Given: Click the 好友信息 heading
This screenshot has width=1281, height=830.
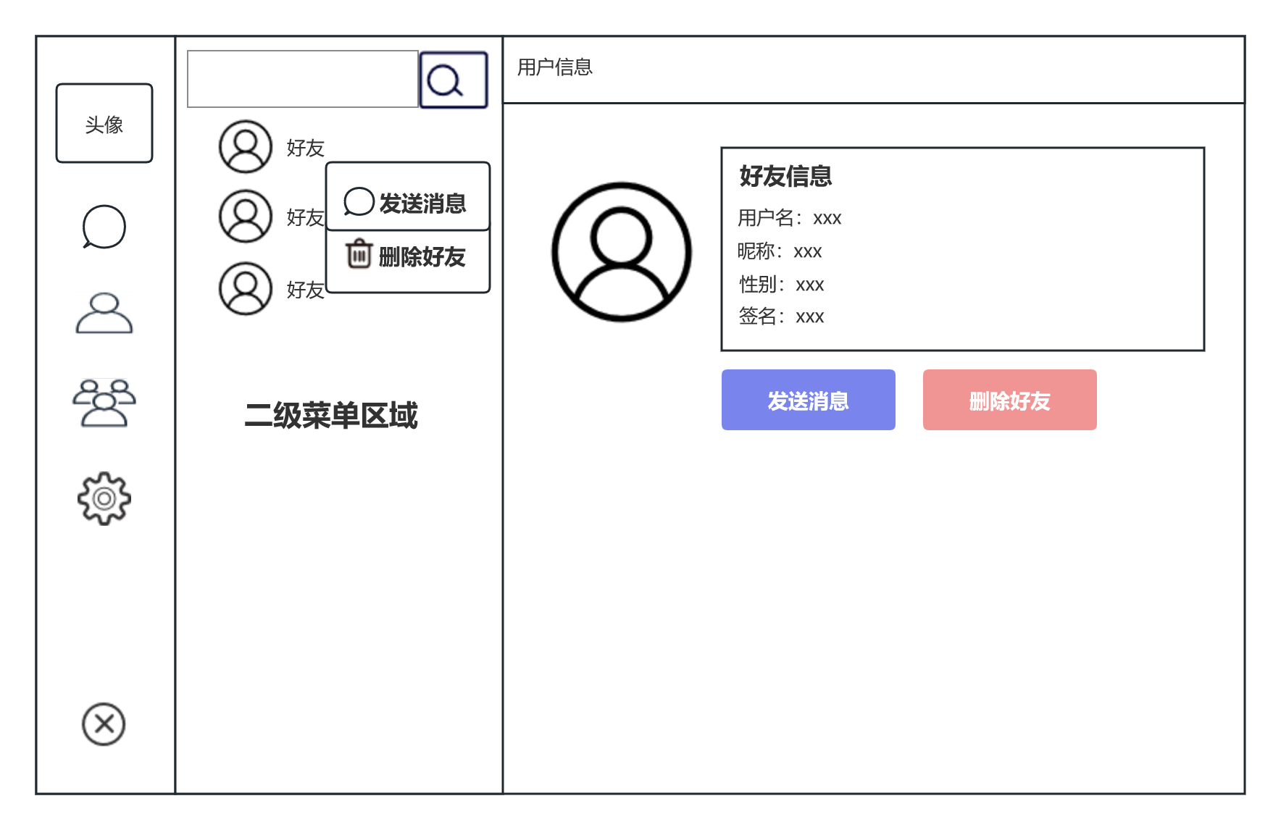Looking at the screenshot, I should pos(785,176).
